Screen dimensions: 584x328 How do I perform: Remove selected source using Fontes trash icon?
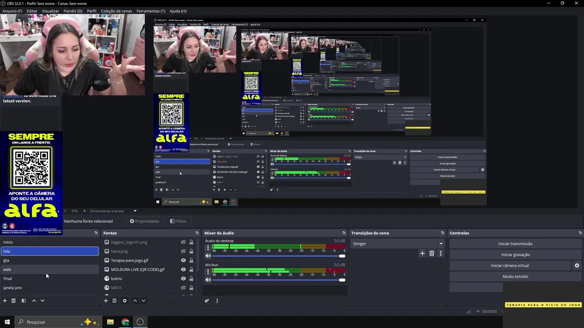click(x=115, y=301)
